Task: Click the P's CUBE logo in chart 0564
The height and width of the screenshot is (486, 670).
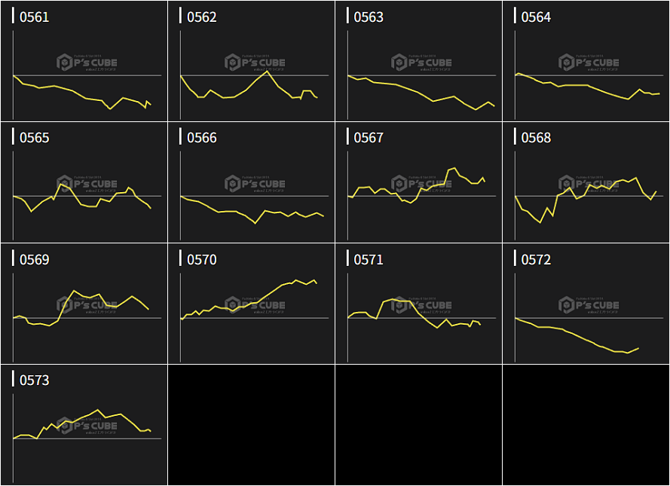Action: pos(589,63)
